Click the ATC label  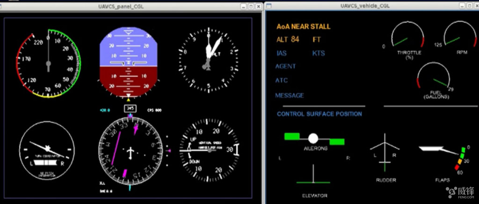282,80
